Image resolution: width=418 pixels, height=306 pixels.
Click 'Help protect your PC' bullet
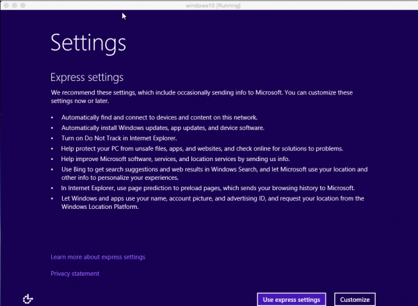[202, 149]
